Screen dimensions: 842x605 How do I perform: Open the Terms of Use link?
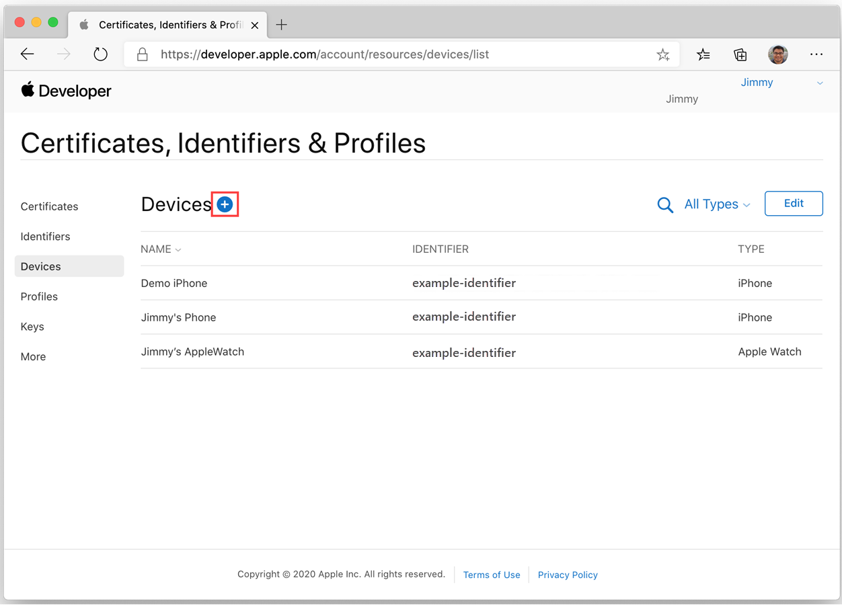coord(492,575)
